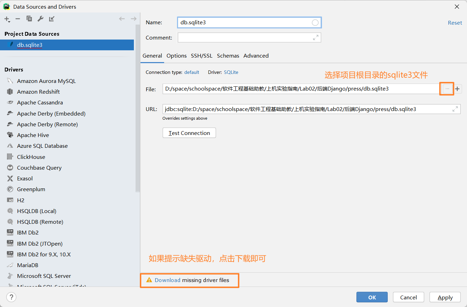Switch to the SSH/SSL tab

point(202,56)
